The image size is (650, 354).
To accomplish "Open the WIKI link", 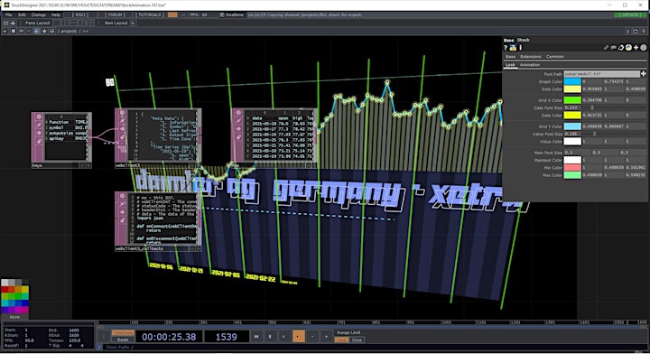I will [x=79, y=15].
